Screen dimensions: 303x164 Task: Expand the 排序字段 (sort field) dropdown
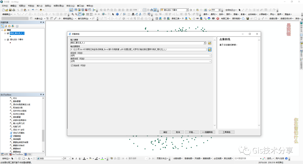[x=210, y=61]
